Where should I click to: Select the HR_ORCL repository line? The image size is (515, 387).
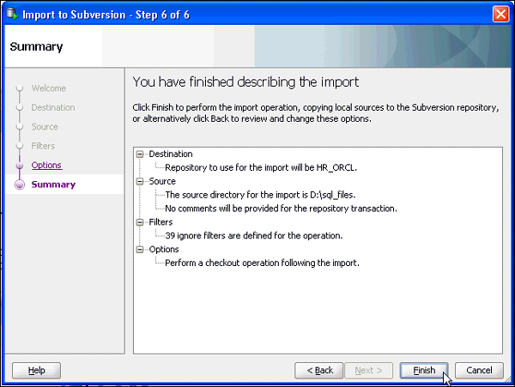pyautogui.click(x=258, y=168)
